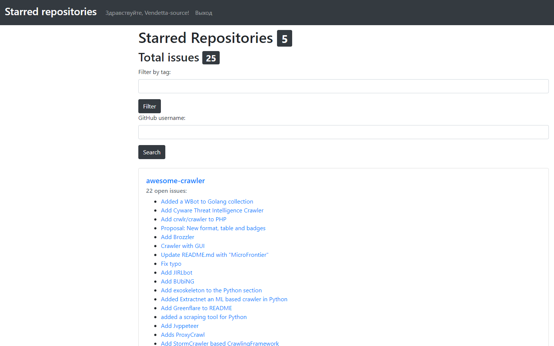This screenshot has width=554, height=346.
Task: Click the 'GitHub username:' label
Action: coord(162,118)
